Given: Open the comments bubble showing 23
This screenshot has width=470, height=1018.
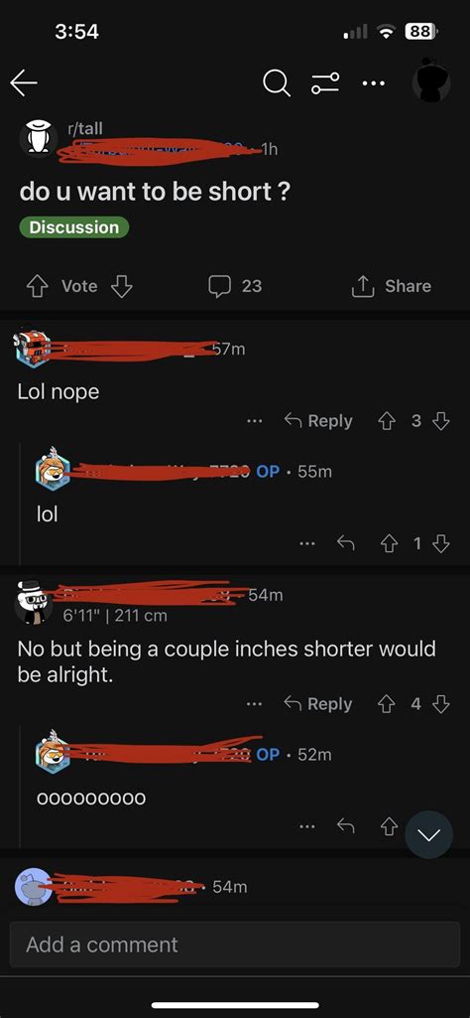Looking at the screenshot, I should point(235,286).
